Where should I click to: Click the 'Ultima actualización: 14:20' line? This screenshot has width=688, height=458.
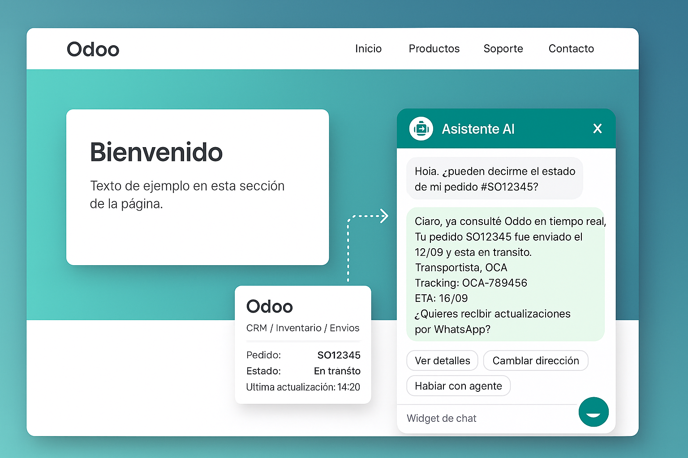[303, 387]
